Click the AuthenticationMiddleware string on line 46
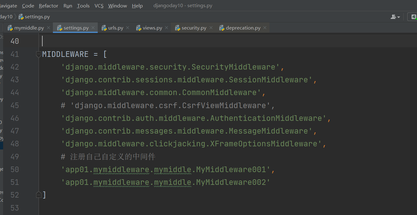 click(194, 118)
